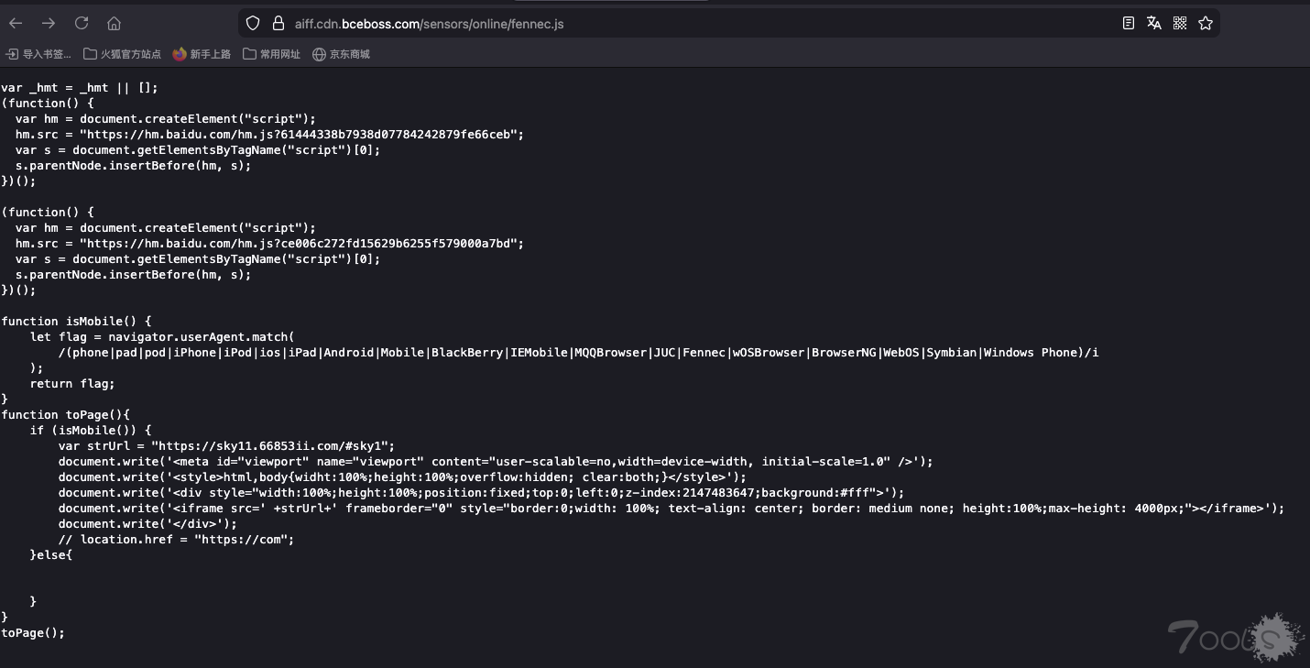
Task: Expand the 常用网址 bookmarks folder
Action: pyautogui.click(x=271, y=54)
